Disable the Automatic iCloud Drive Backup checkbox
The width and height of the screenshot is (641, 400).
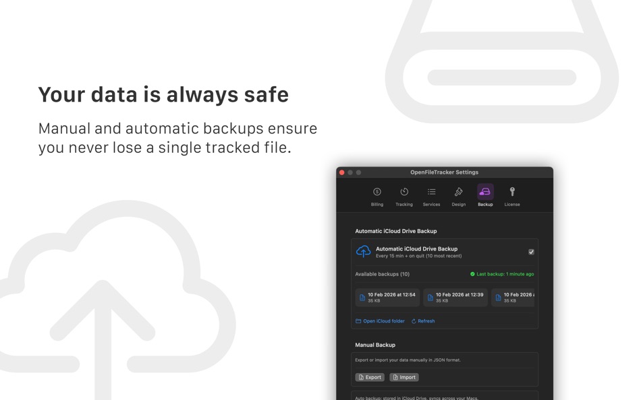click(530, 253)
